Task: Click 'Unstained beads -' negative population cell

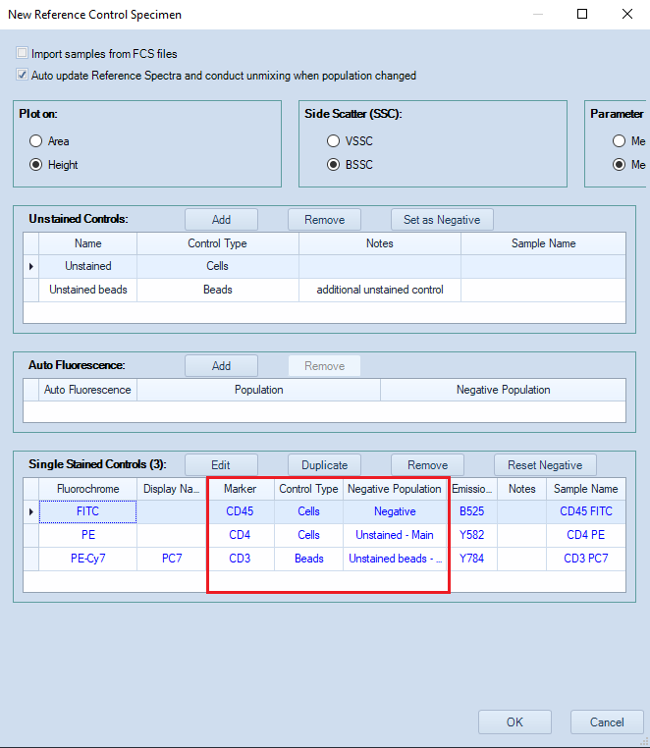Action: 395,559
